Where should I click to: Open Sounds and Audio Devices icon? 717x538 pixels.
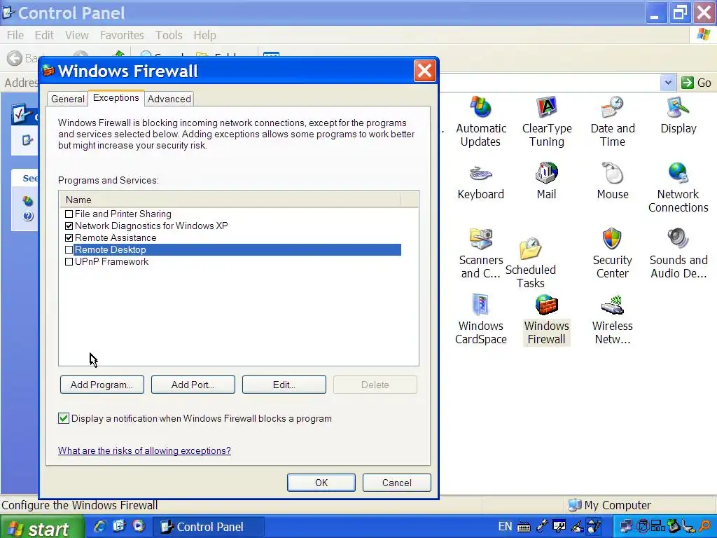[x=678, y=254]
